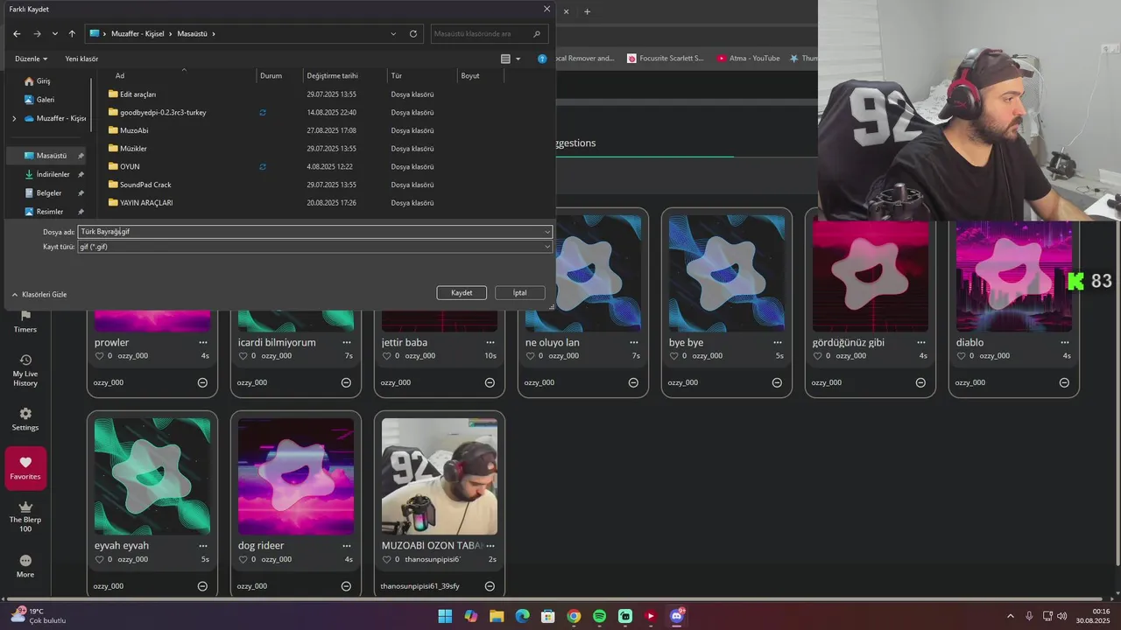Select the Edit araçları folder

(137, 94)
